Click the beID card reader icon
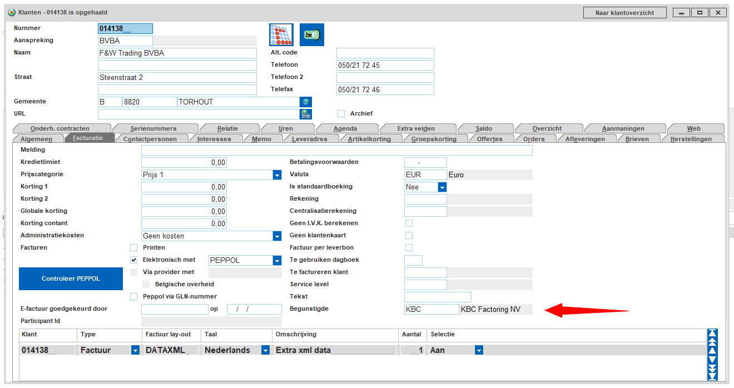734x388 pixels. tap(311, 35)
